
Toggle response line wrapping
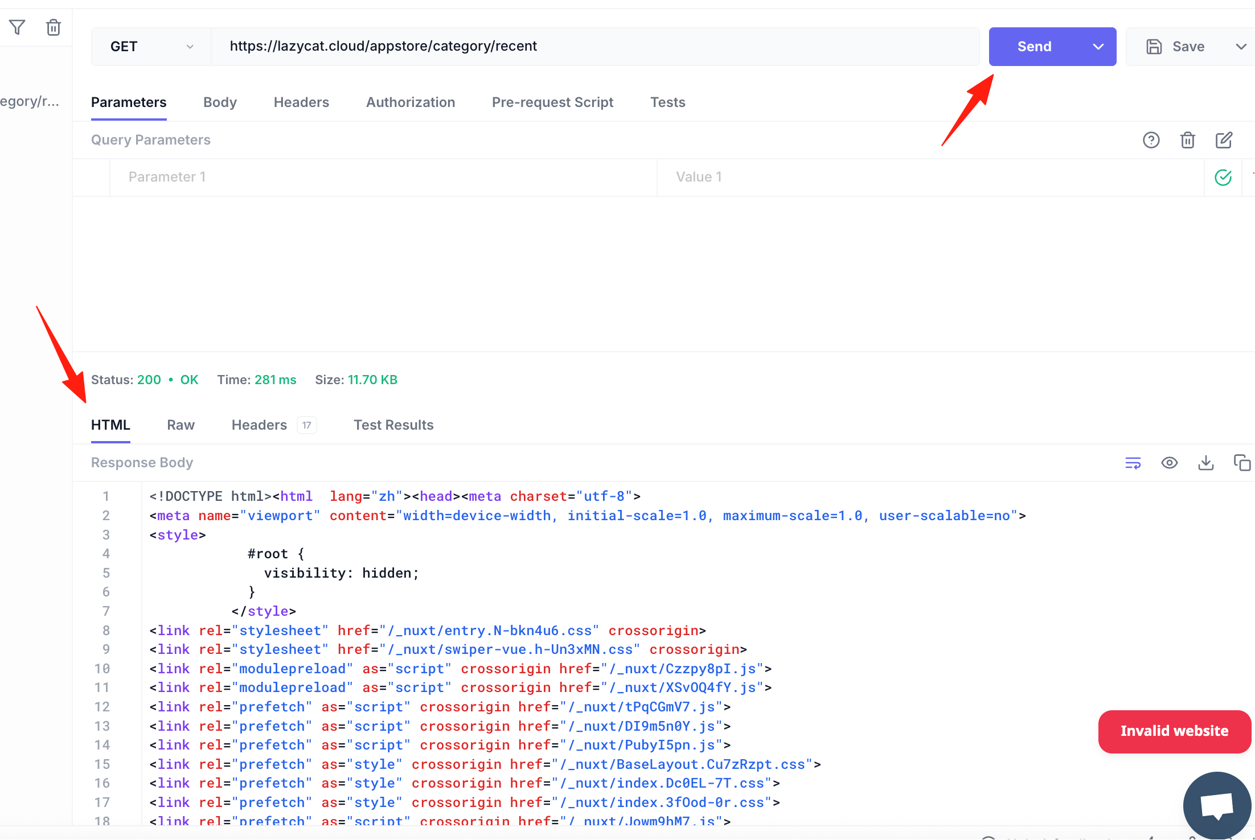[x=1133, y=463]
